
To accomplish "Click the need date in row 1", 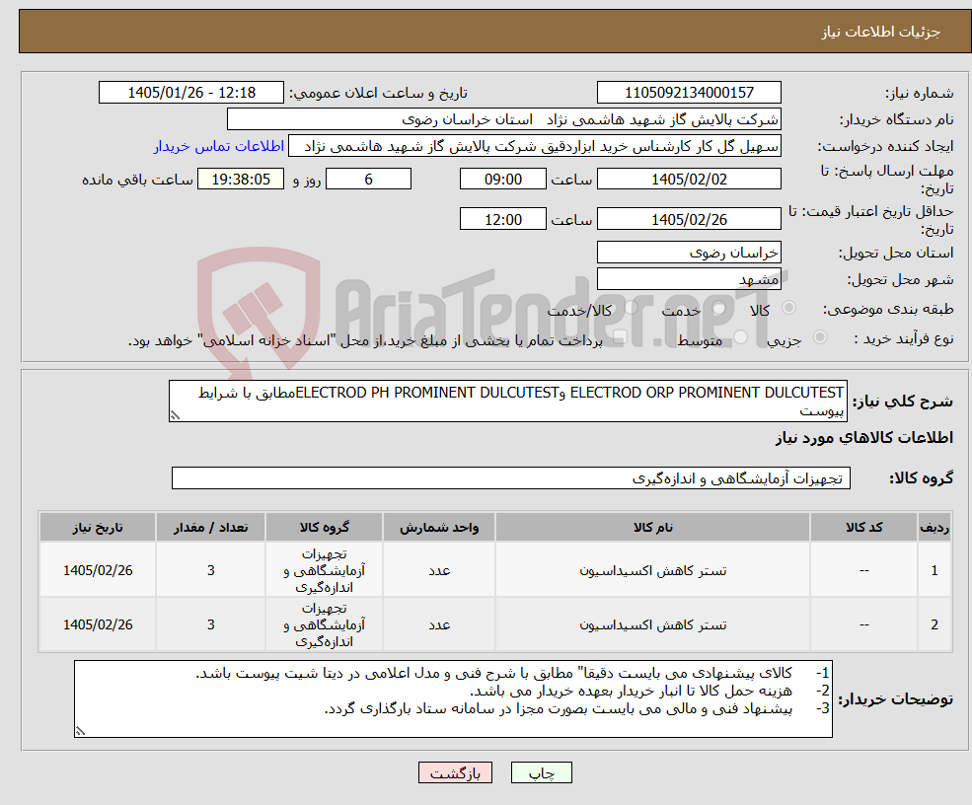I will 98,570.
